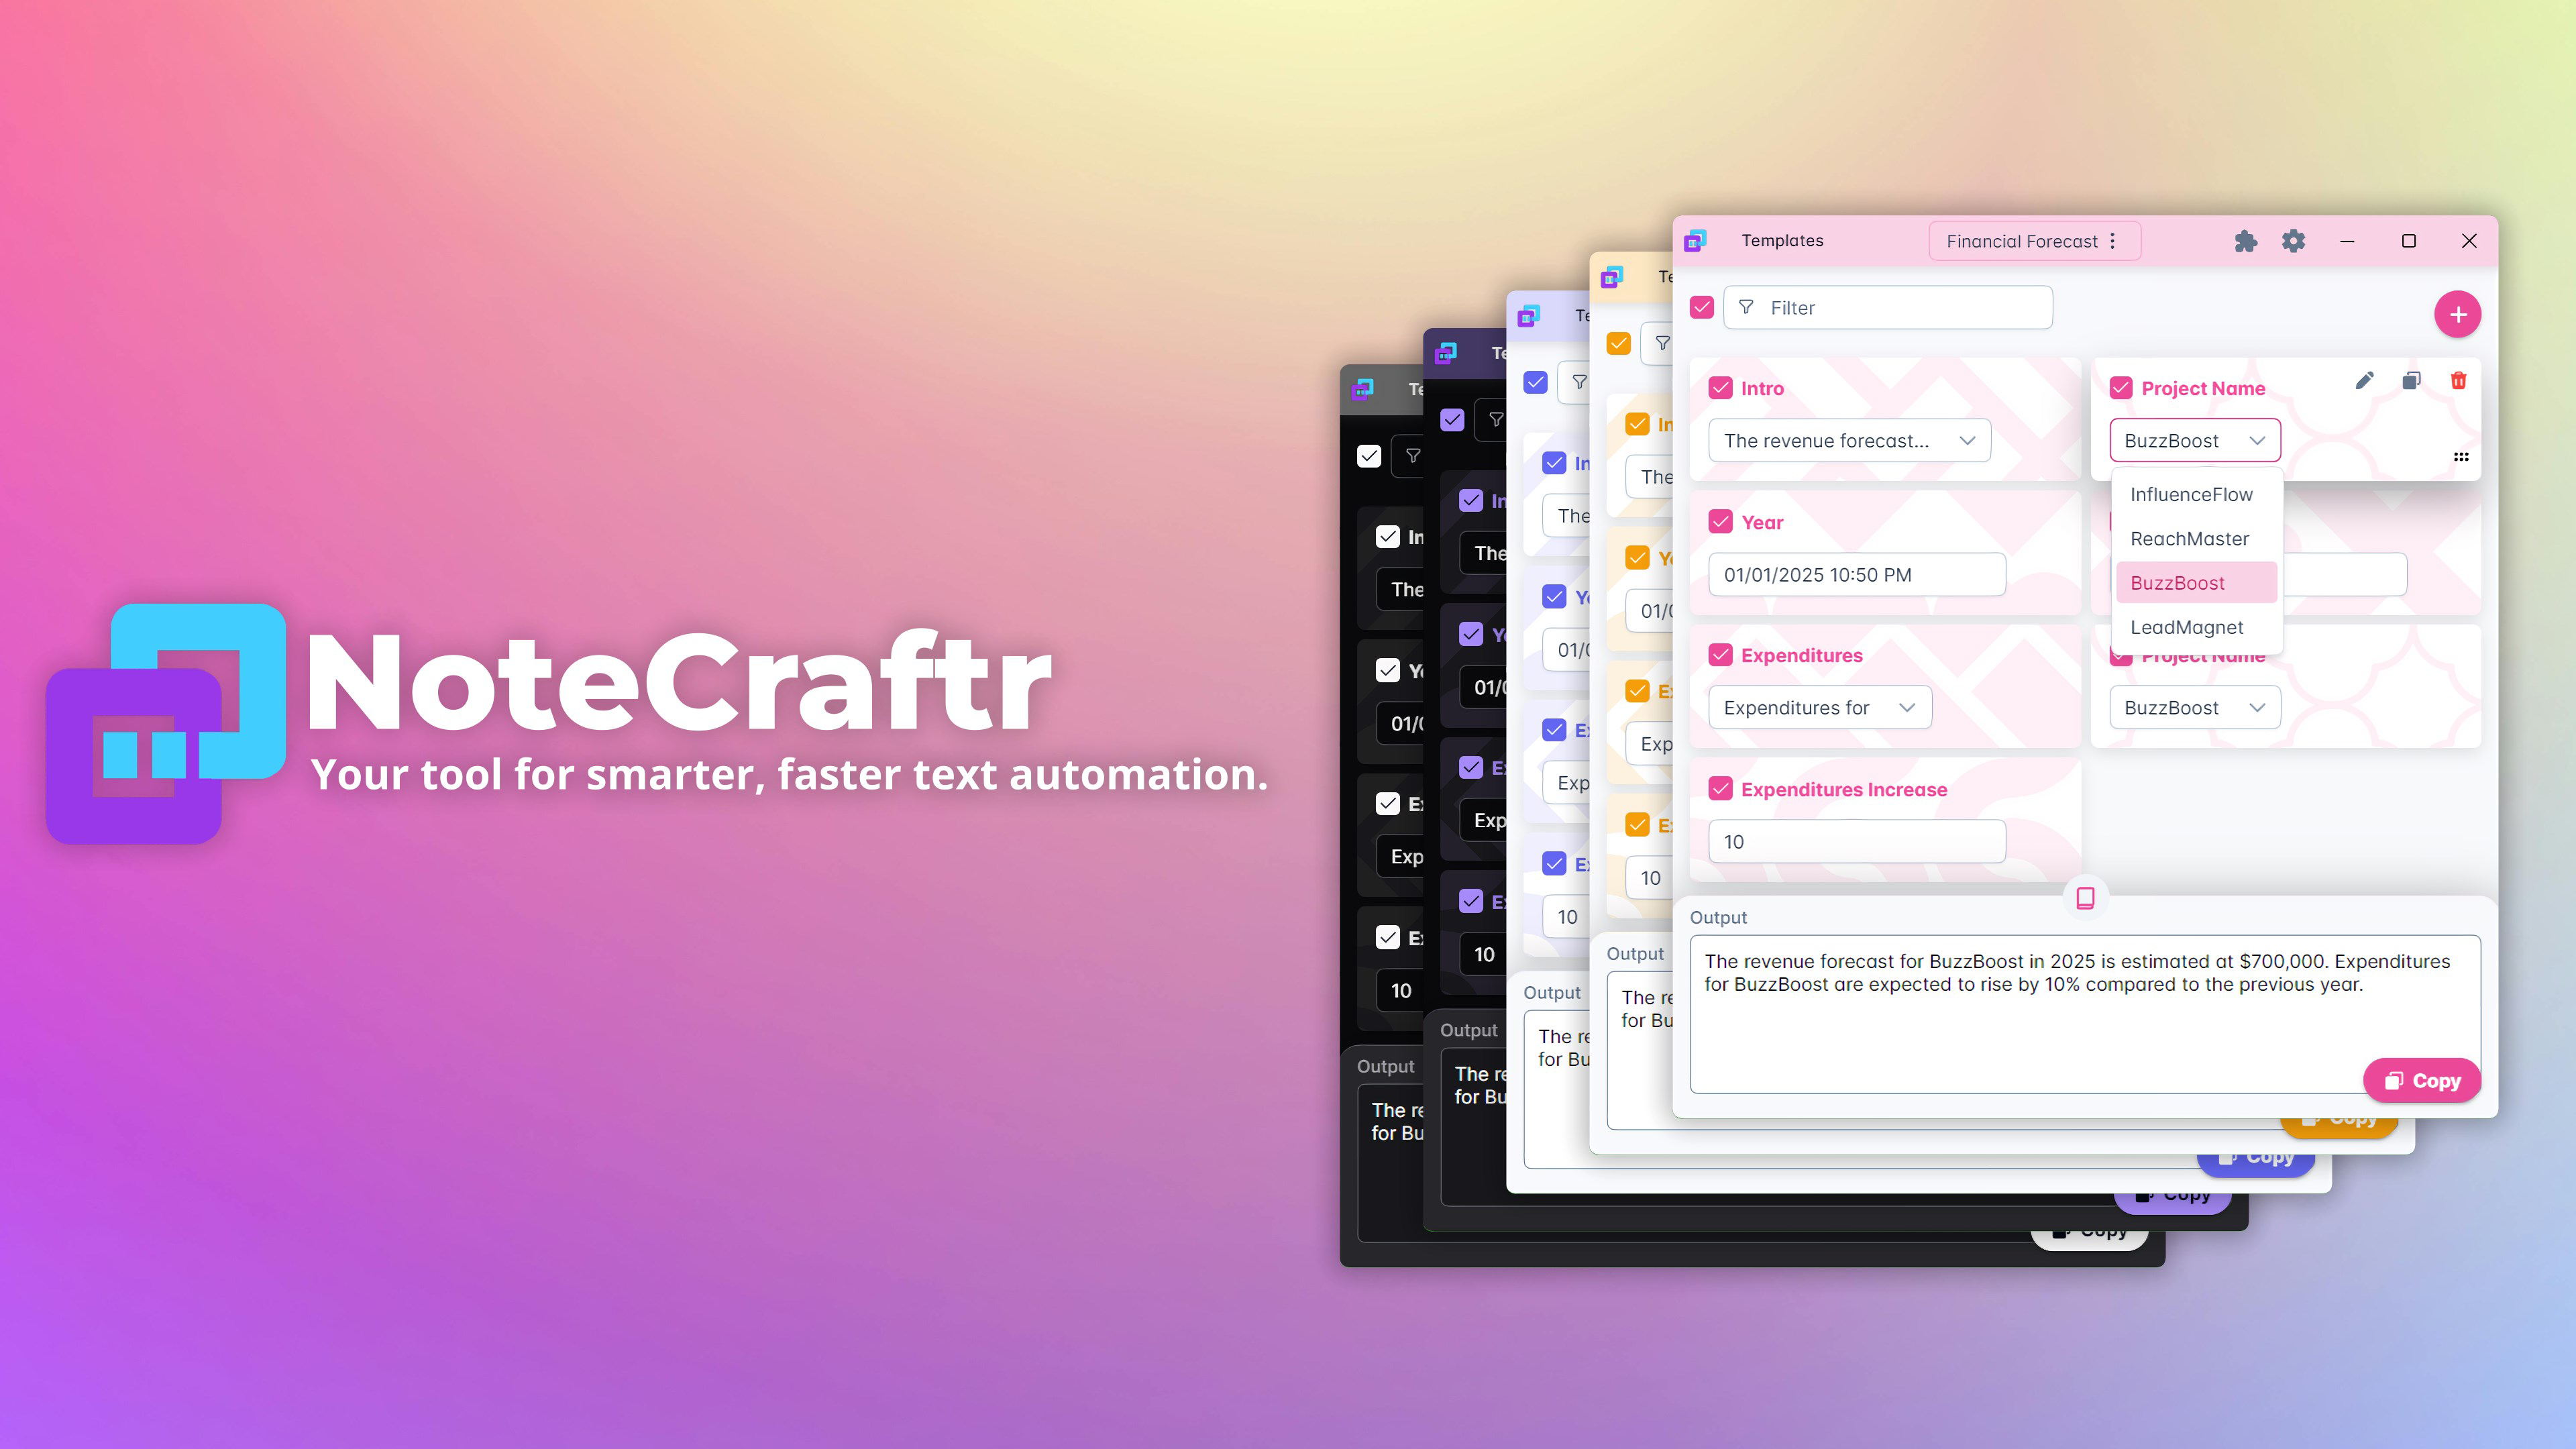Choose LeadMagnet from the dropdown list
The height and width of the screenshot is (1449, 2576).
click(2196, 627)
